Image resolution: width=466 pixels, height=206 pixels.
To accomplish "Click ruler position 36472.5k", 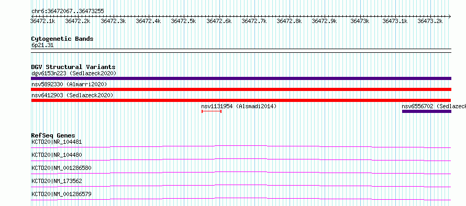I will 183,21.
